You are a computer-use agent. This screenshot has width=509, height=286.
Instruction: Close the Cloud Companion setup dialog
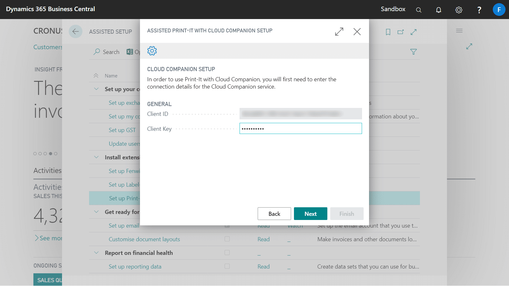coord(357,31)
